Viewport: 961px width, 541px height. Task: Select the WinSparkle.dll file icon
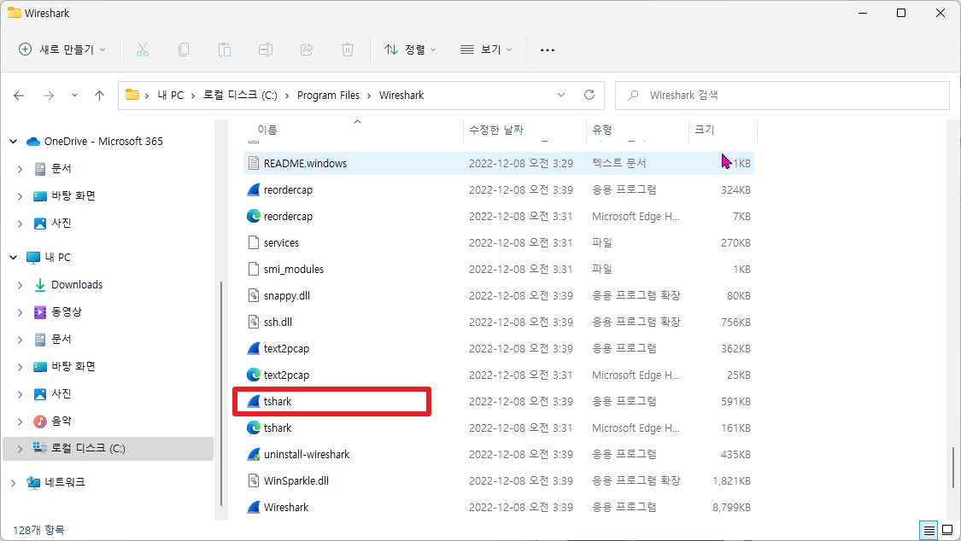(253, 480)
